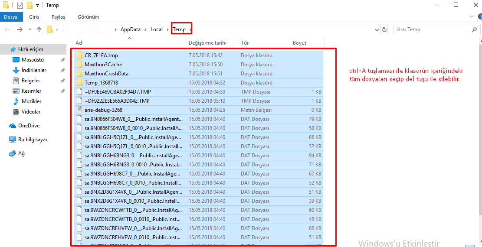Click the Back navigation arrow
The width and height of the screenshot is (482, 247).
pyautogui.click(x=7, y=29)
